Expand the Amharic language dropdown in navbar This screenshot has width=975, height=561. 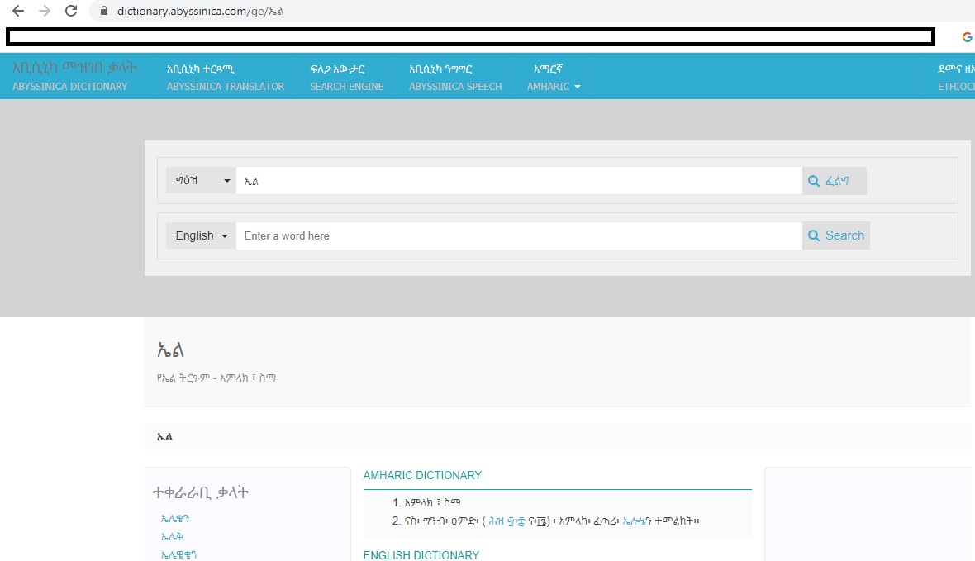tap(554, 77)
